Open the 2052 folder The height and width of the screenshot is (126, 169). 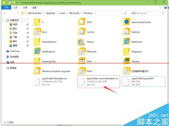click(85, 22)
